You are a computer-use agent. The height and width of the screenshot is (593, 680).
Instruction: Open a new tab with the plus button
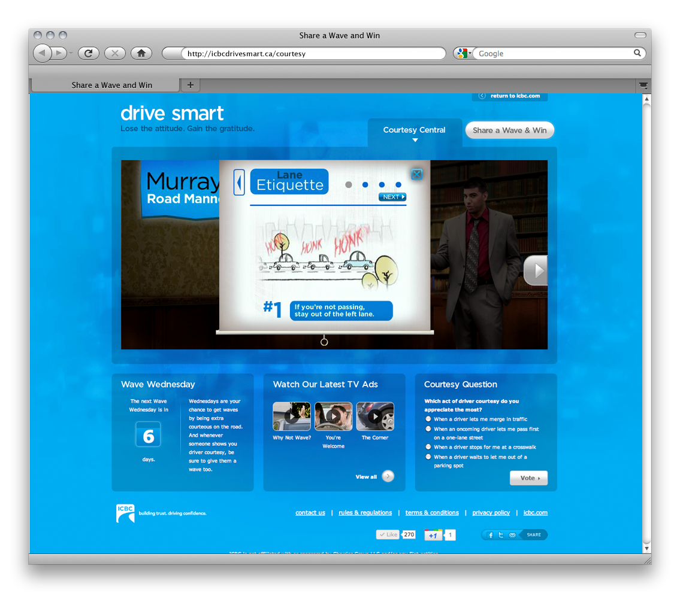[191, 85]
